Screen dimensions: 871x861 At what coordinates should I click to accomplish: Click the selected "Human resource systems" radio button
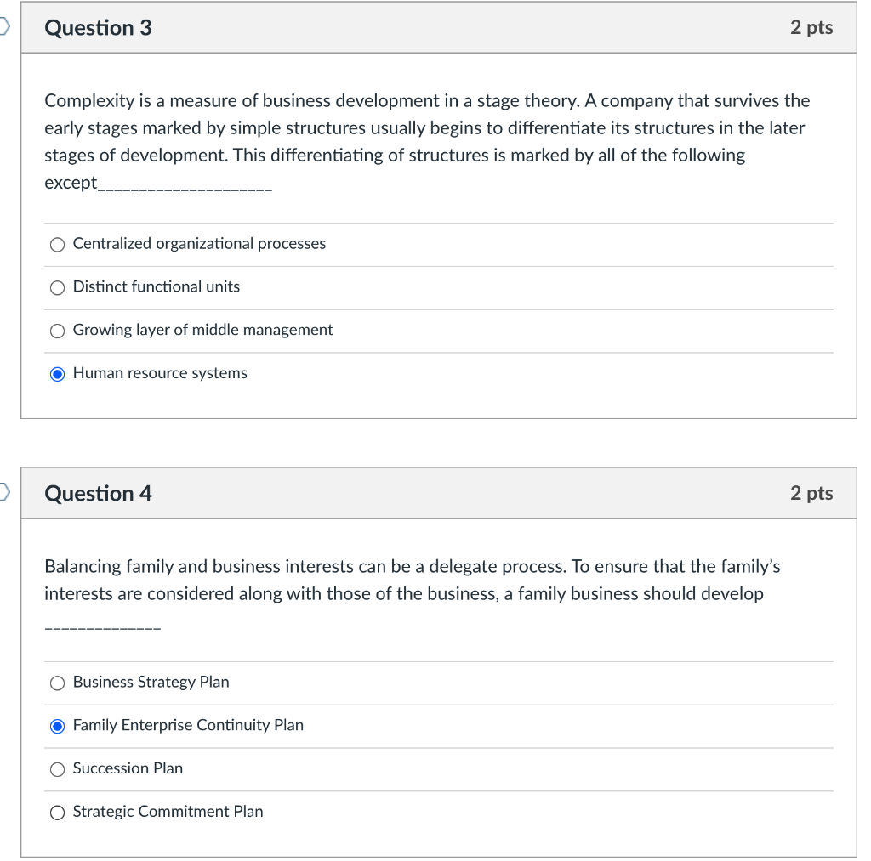click(x=57, y=373)
